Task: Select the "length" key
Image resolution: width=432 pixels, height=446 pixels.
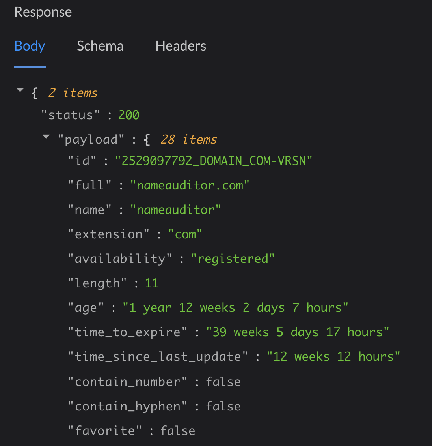Action: [x=97, y=283]
